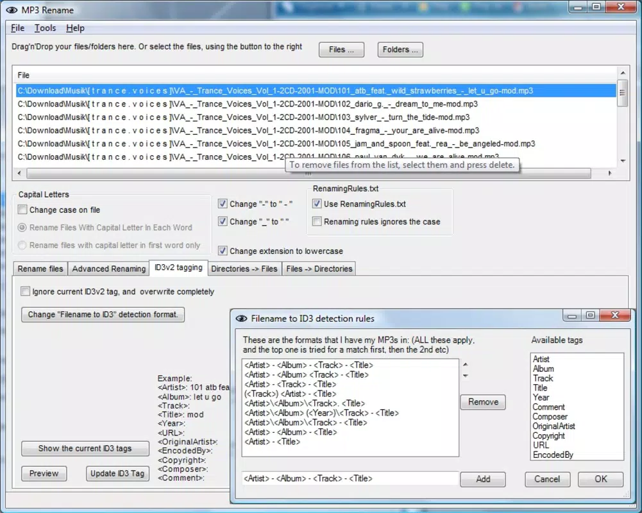Remove the selected detection rule
The image size is (642, 513).
coord(483,402)
